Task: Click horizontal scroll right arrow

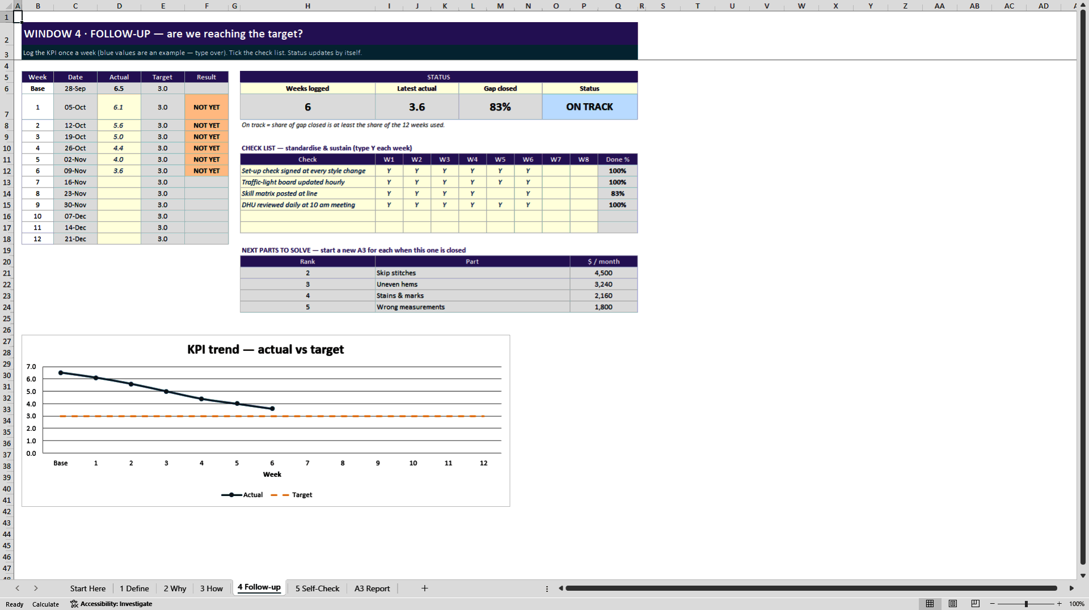Action: [x=1071, y=588]
